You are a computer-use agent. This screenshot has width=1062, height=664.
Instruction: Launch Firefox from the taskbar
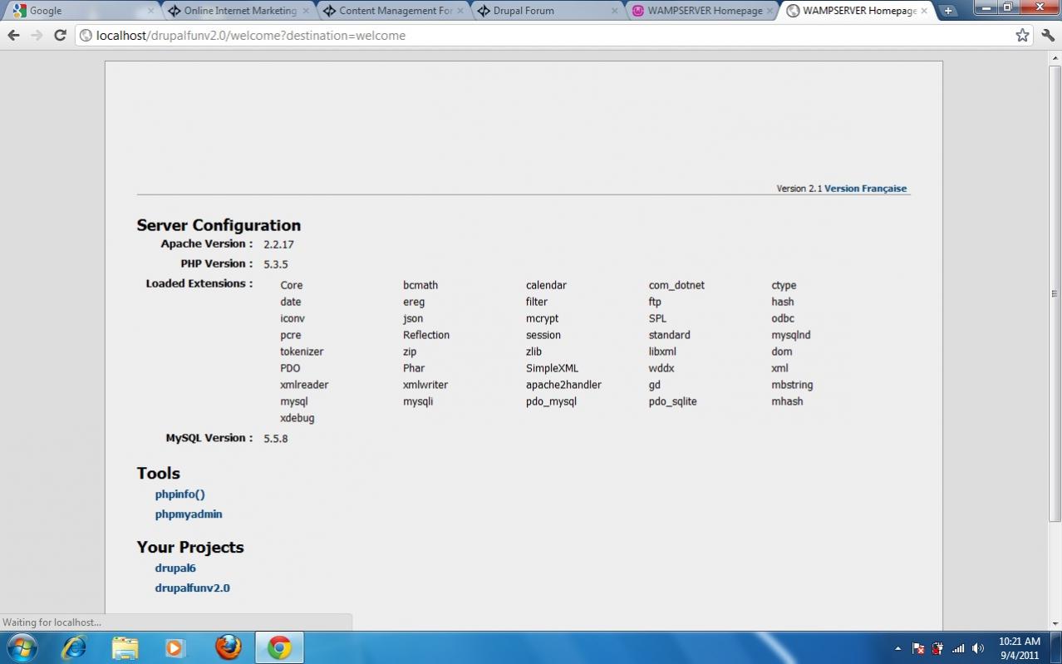click(x=228, y=647)
